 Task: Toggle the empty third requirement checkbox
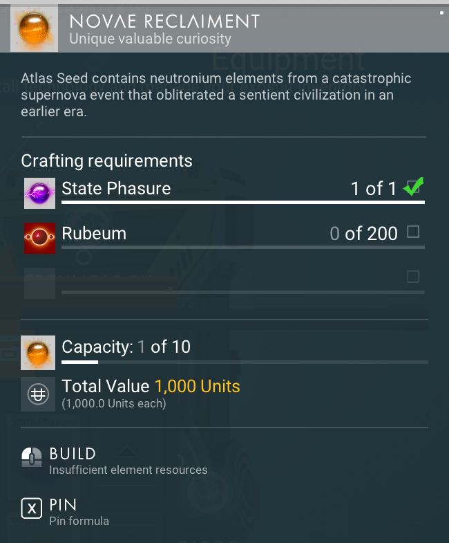[x=413, y=277]
